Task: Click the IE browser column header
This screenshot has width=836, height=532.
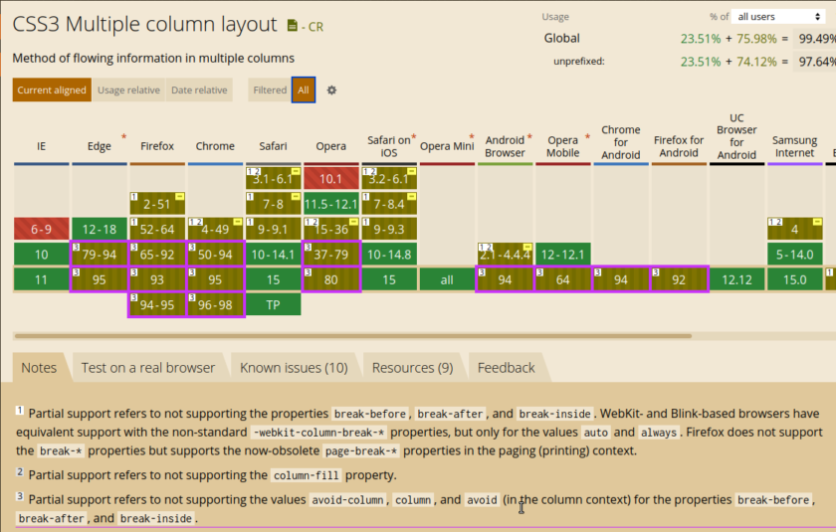Action: click(x=41, y=146)
